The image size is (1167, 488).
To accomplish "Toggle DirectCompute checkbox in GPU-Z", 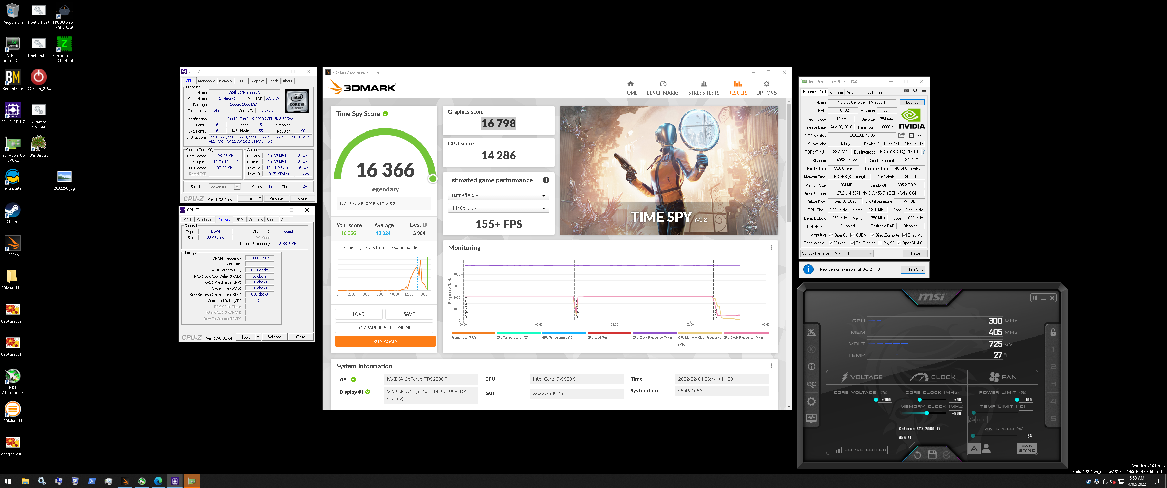I will [x=872, y=236].
